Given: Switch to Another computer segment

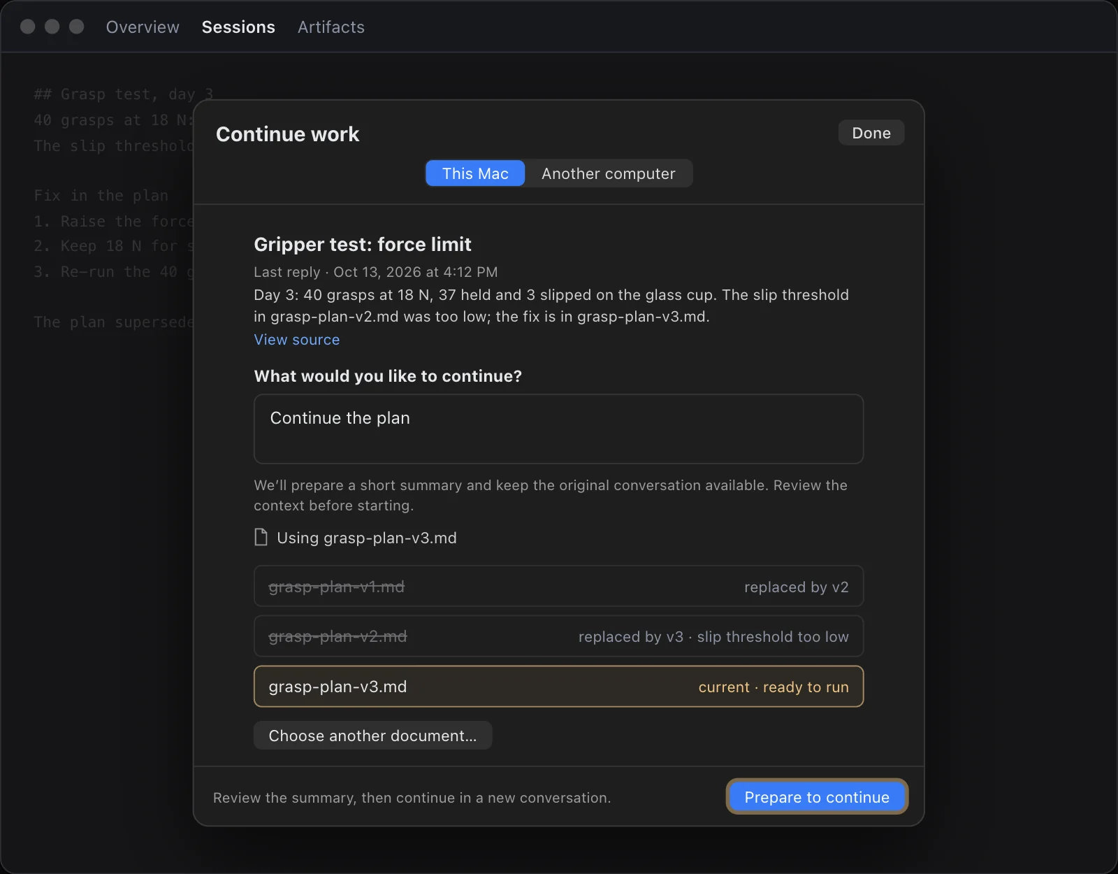Looking at the screenshot, I should click(609, 173).
